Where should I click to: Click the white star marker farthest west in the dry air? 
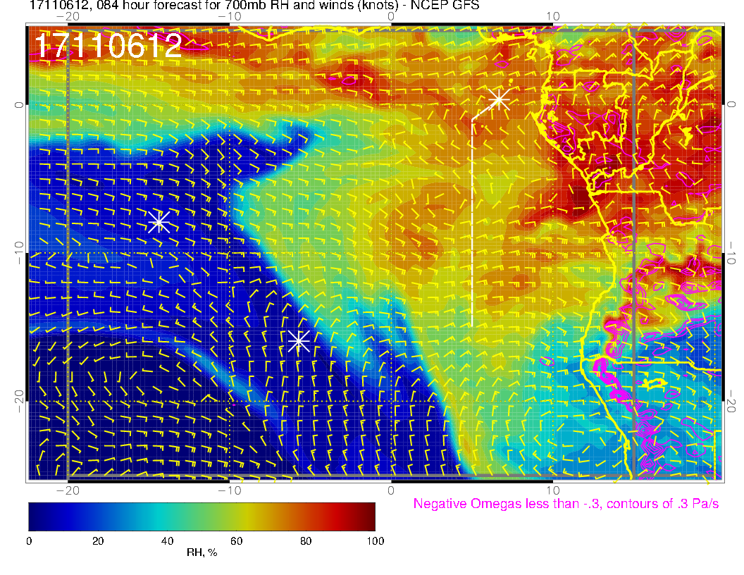159,221
